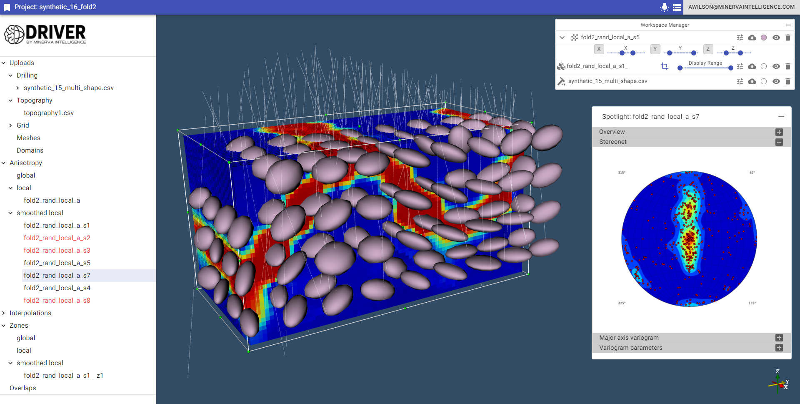Hide the fold2_rand_local_a_s5 layer
Image resolution: width=800 pixels, height=404 pixels.
pyautogui.click(x=776, y=38)
